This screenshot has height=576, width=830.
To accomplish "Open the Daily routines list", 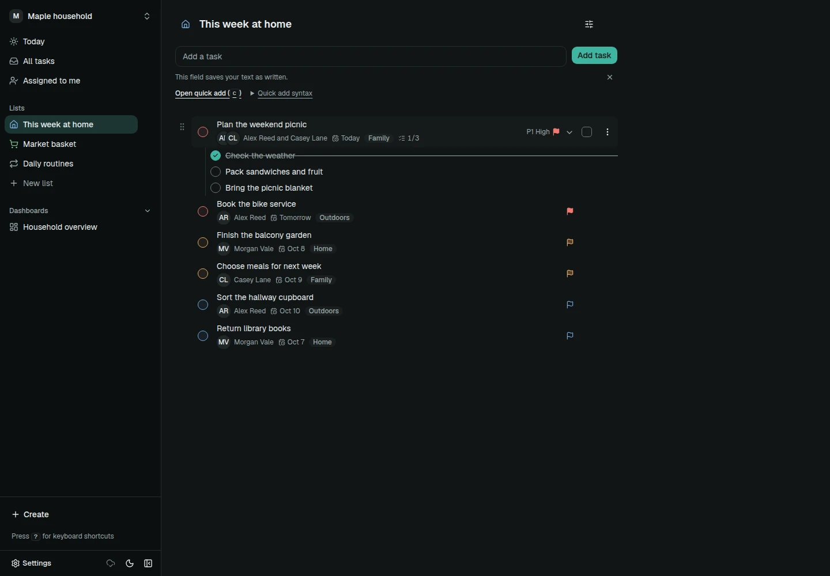I will click(71, 164).
